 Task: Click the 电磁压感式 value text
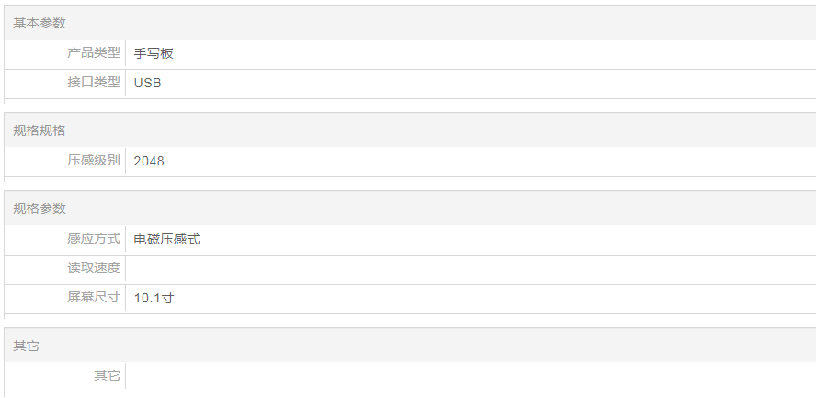click(166, 239)
